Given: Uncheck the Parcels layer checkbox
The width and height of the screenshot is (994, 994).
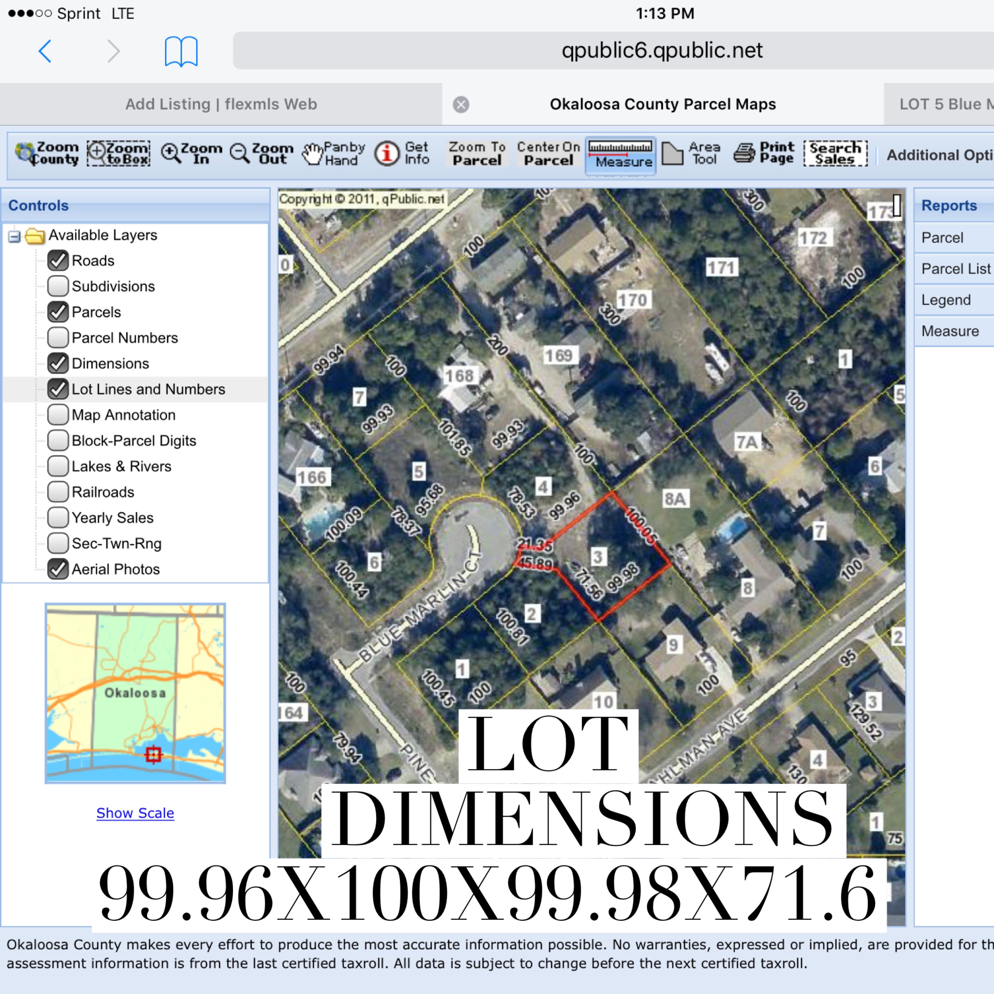Looking at the screenshot, I should [58, 312].
